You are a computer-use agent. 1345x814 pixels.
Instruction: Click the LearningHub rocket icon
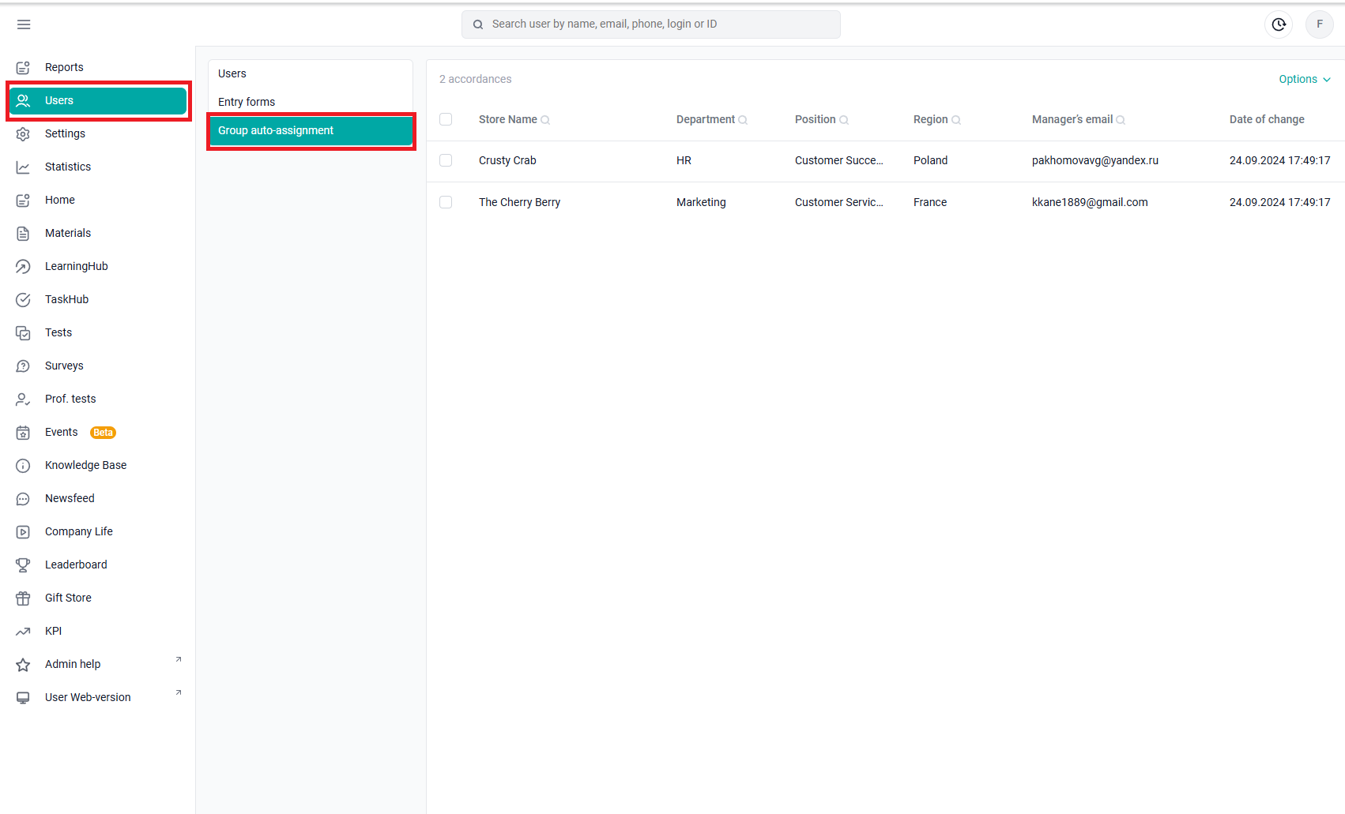pos(23,267)
